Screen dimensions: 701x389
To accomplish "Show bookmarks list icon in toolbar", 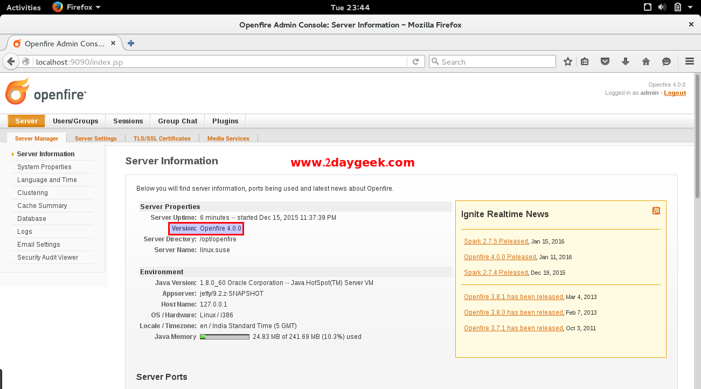I will tap(585, 61).
